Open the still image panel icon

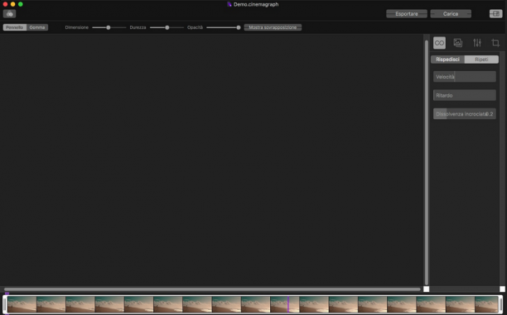(x=458, y=43)
